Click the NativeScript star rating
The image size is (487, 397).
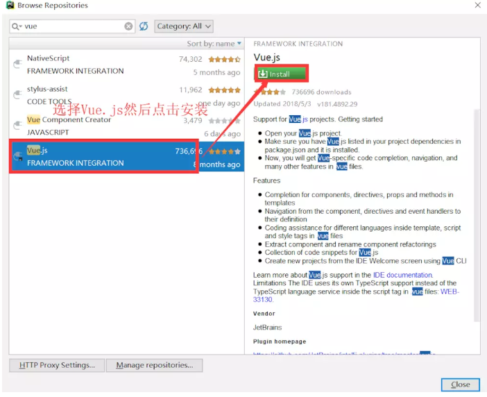pos(224,59)
